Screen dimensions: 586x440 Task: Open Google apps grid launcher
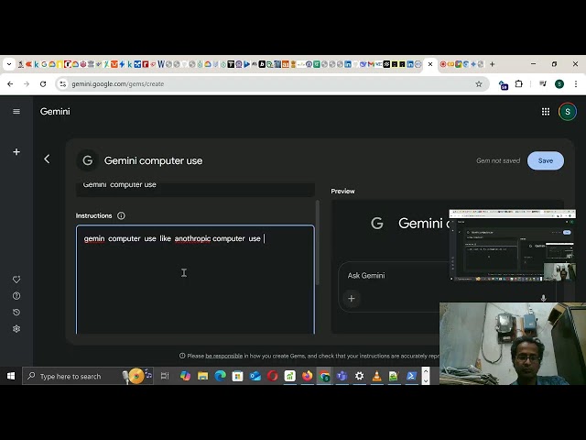546,112
